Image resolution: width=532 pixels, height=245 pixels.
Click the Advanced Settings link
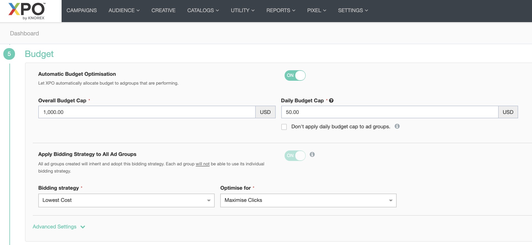54,227
